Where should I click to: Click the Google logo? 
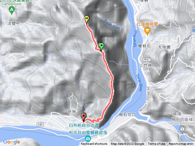tap(12, 142)
